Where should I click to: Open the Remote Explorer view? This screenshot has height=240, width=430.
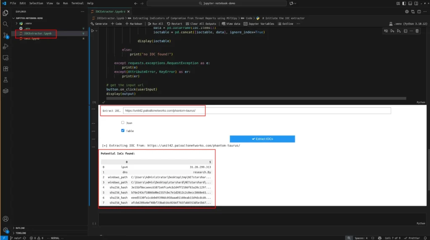(5, 58)
